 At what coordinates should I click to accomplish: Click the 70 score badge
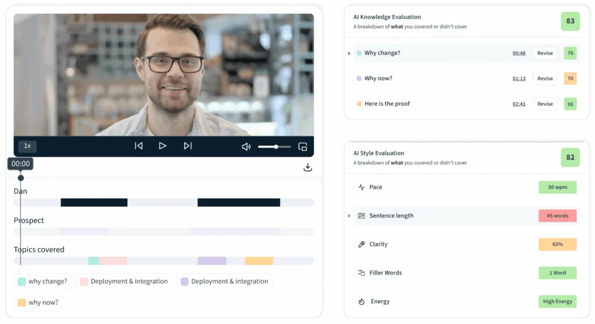click(x=570, y=78)
